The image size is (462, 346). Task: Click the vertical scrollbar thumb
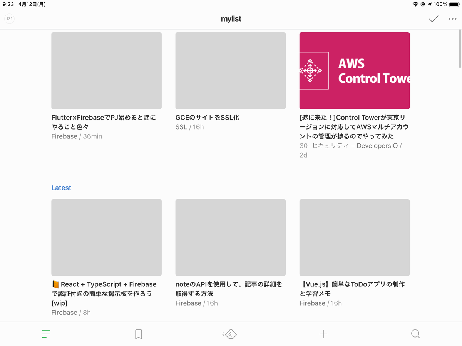click(x=460, y=48)
